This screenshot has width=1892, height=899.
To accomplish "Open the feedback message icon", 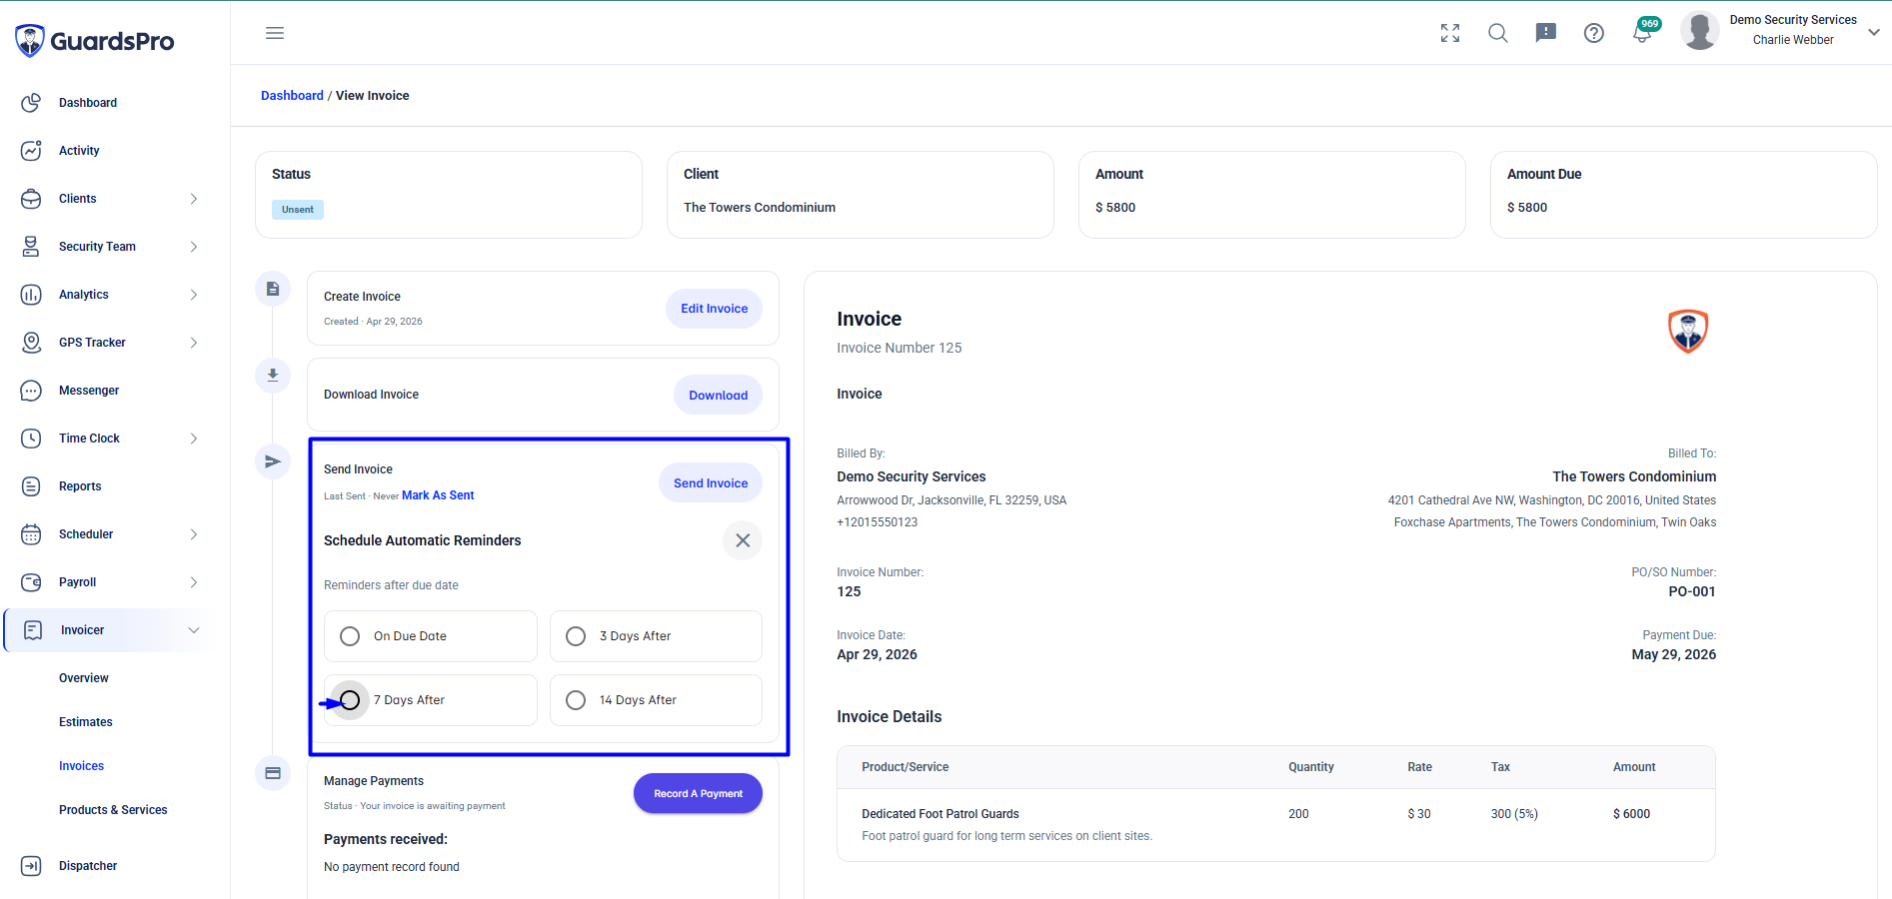I will click(1546, 33).
